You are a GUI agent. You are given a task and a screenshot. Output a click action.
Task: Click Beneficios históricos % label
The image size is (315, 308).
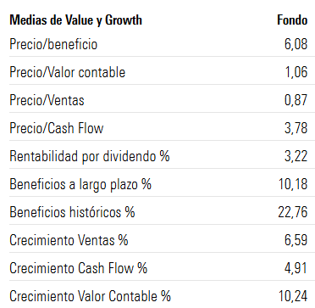coord(72,212)
